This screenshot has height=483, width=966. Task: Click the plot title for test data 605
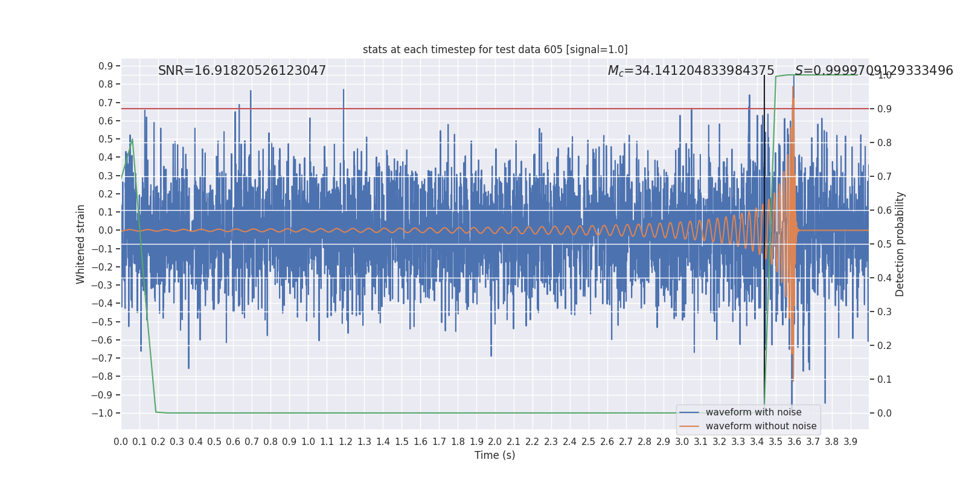[495, 50]
